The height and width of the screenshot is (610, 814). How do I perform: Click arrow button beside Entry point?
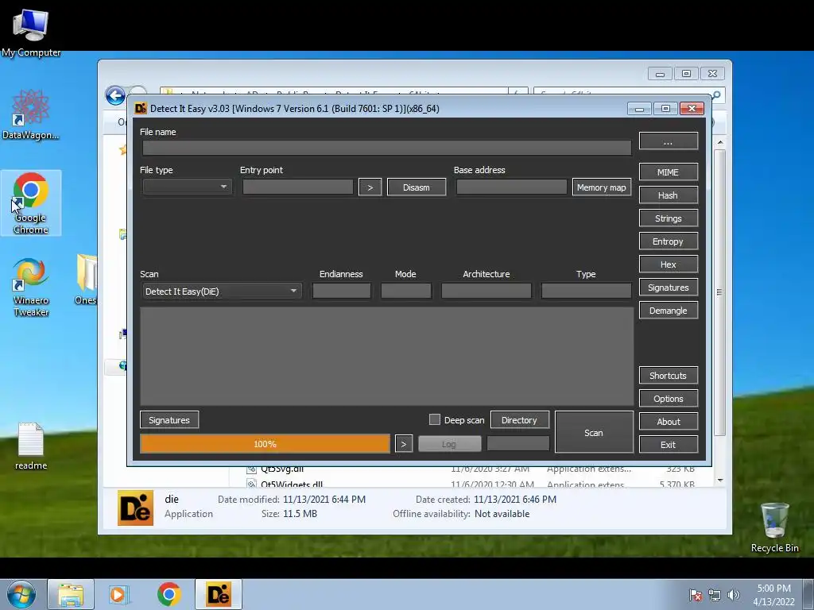[x=370, y=187]
